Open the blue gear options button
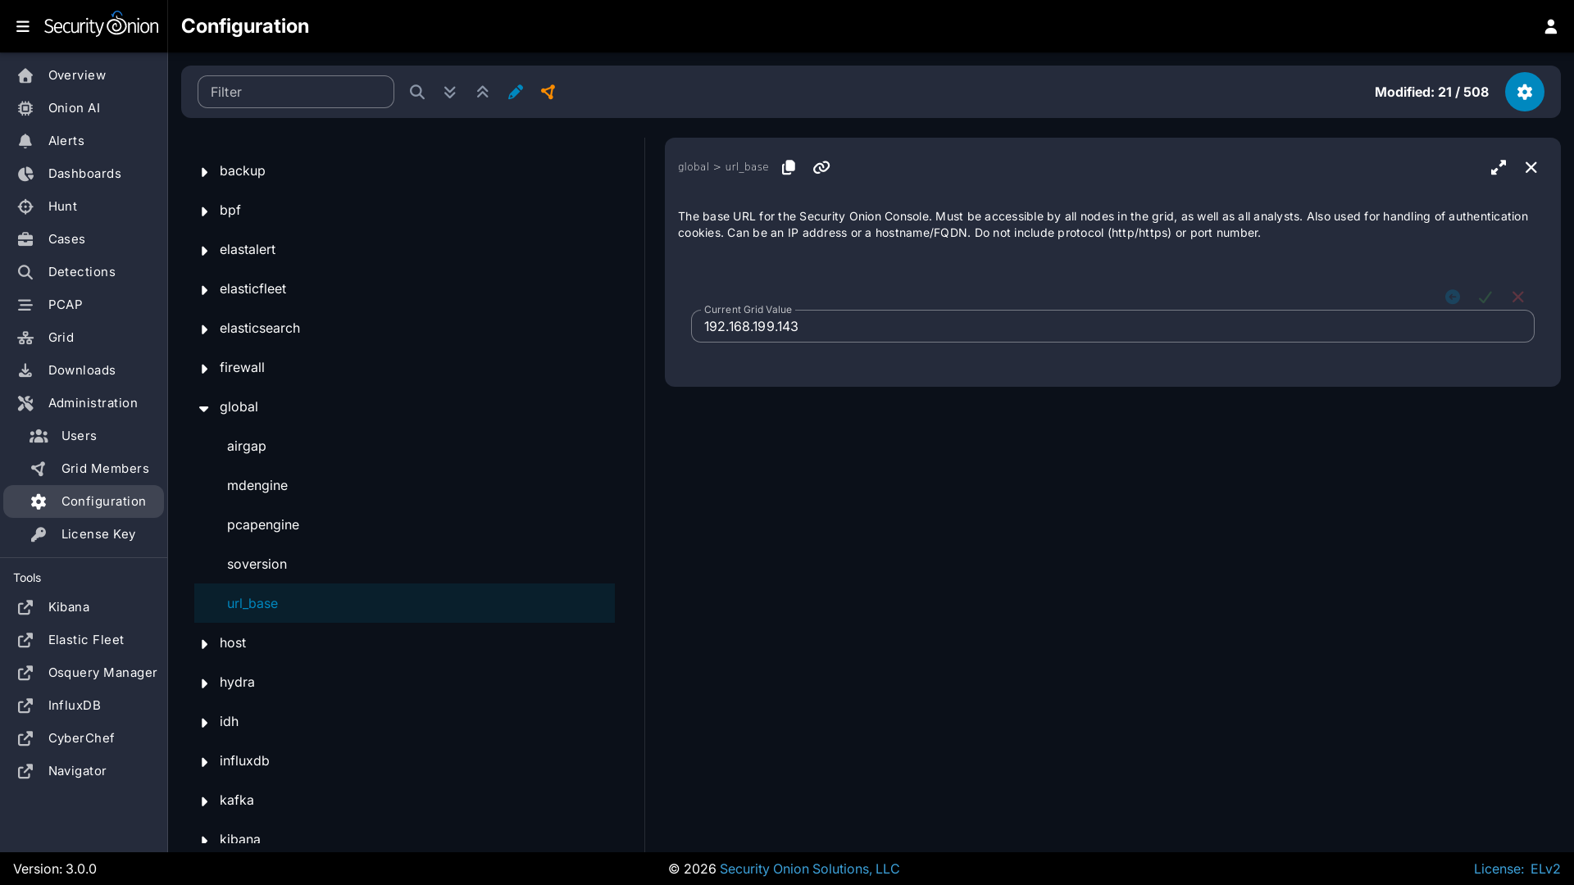Screen dimensions: 1574x885 (1524, 92)
